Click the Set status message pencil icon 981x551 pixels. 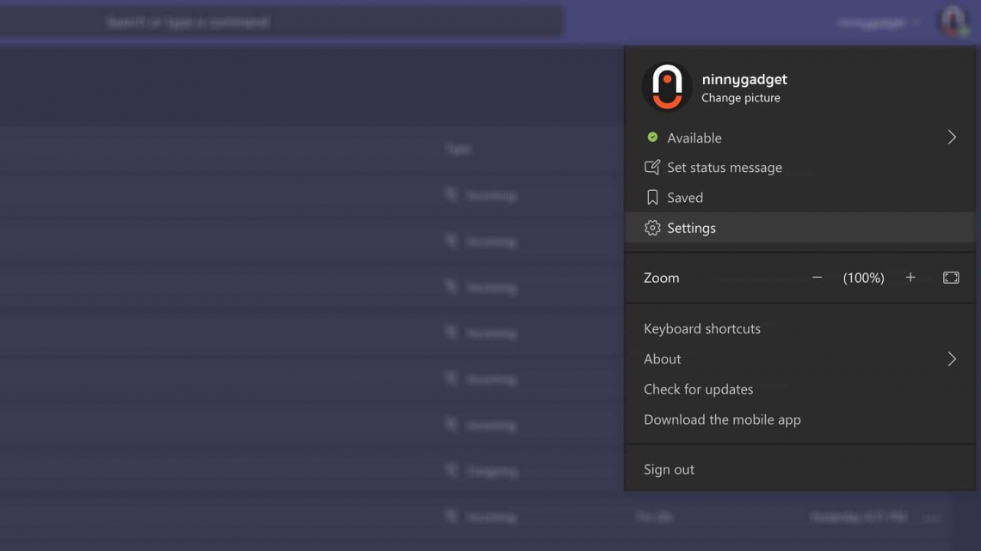(x=652, y=167)
